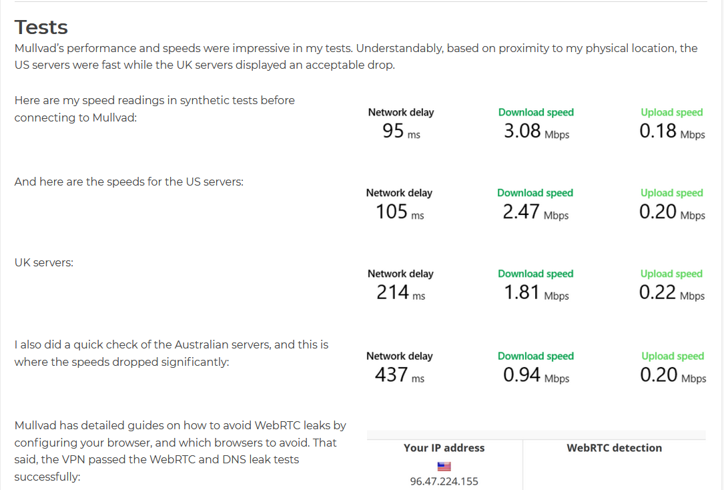Click the 214 ms network delay reading
Screen dimensions: 724x490
click(x=400, y=292)
